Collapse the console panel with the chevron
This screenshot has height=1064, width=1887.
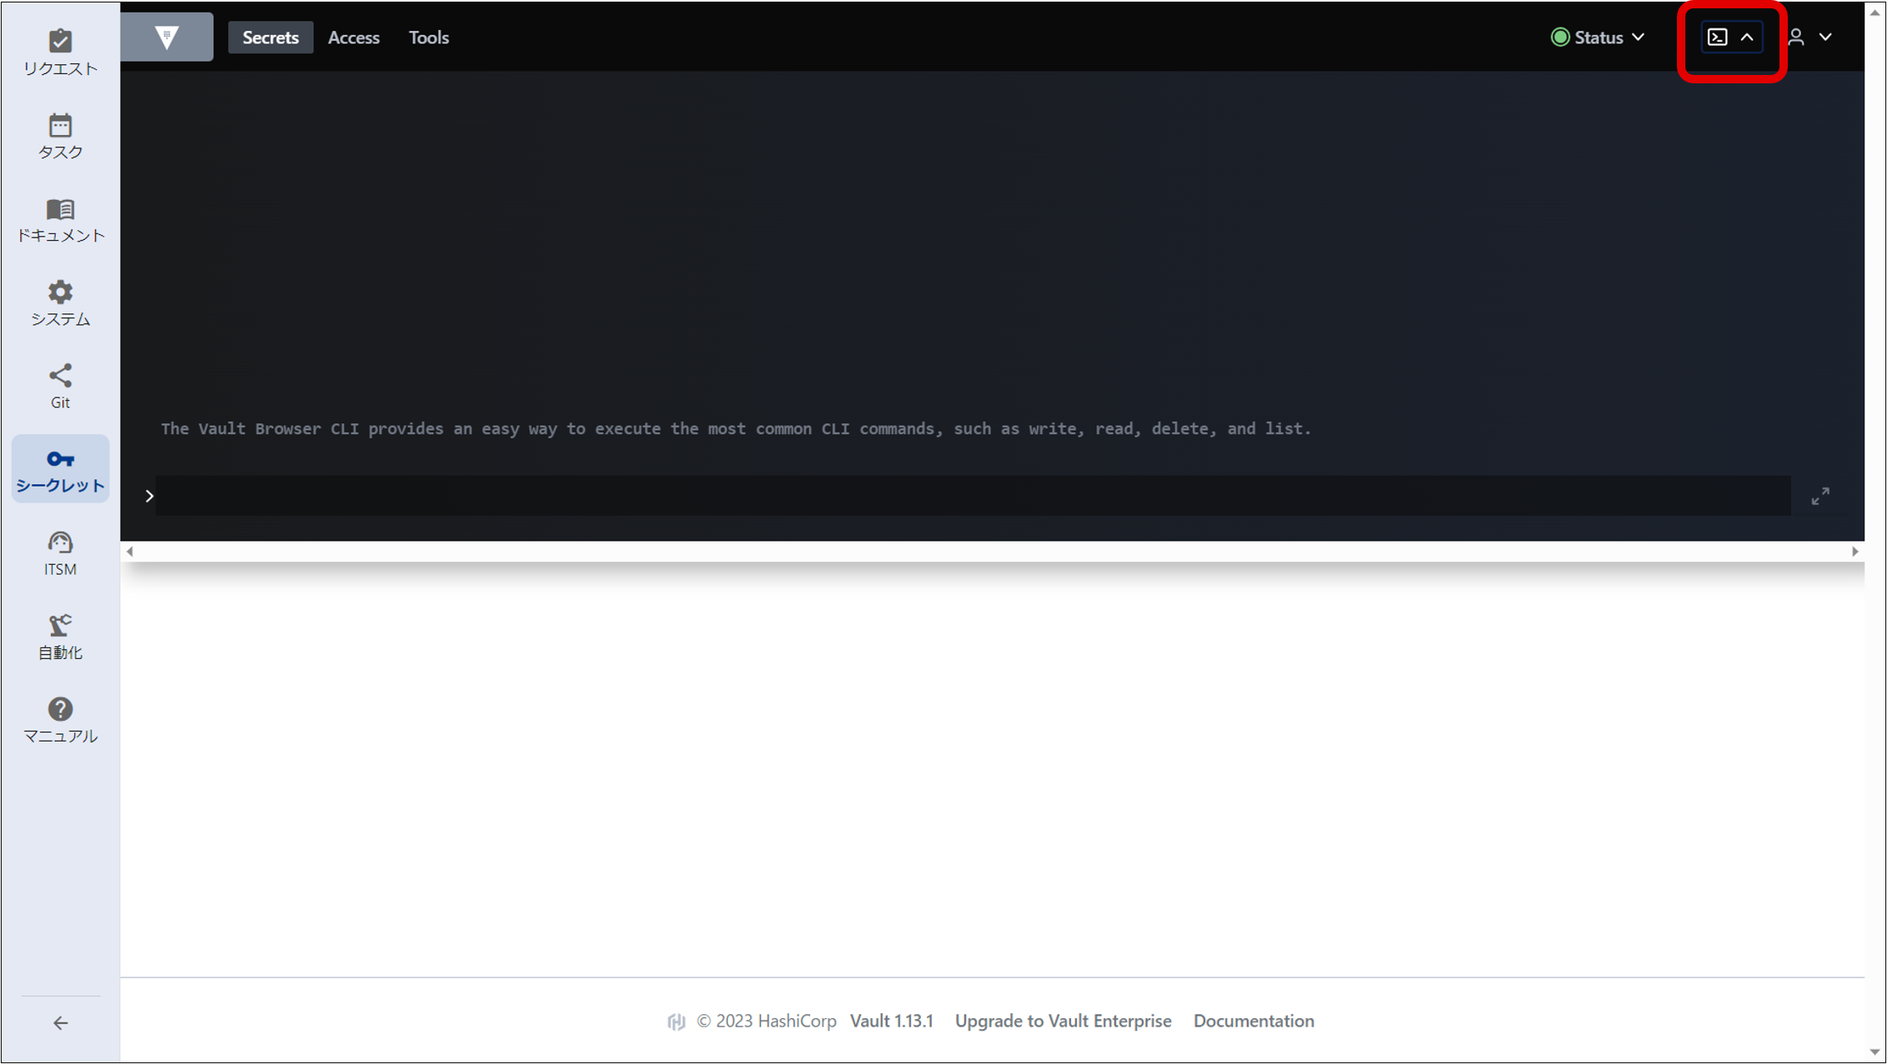coord(1747,37)
